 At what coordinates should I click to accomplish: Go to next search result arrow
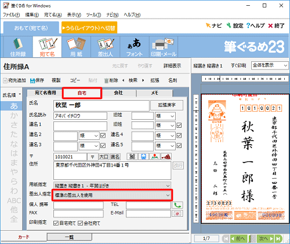143,80
